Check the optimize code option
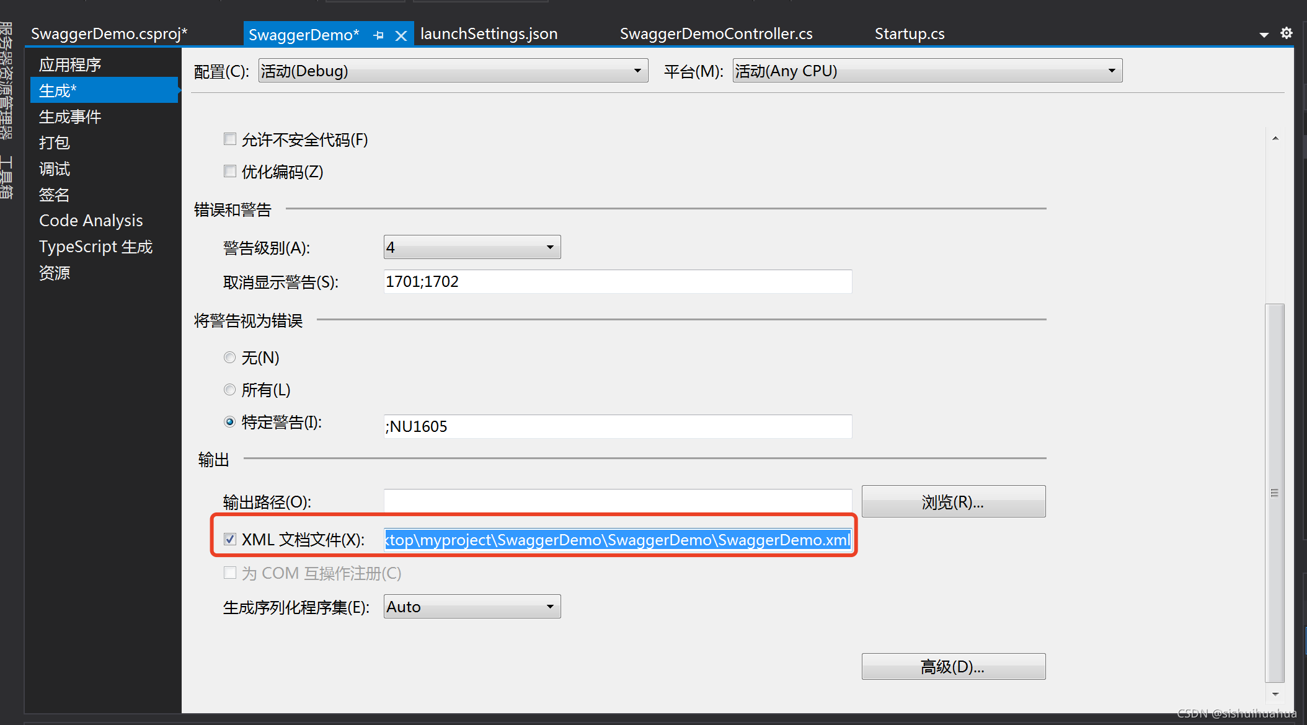Viewport: 1307px width, 725px height. [230, 171]
